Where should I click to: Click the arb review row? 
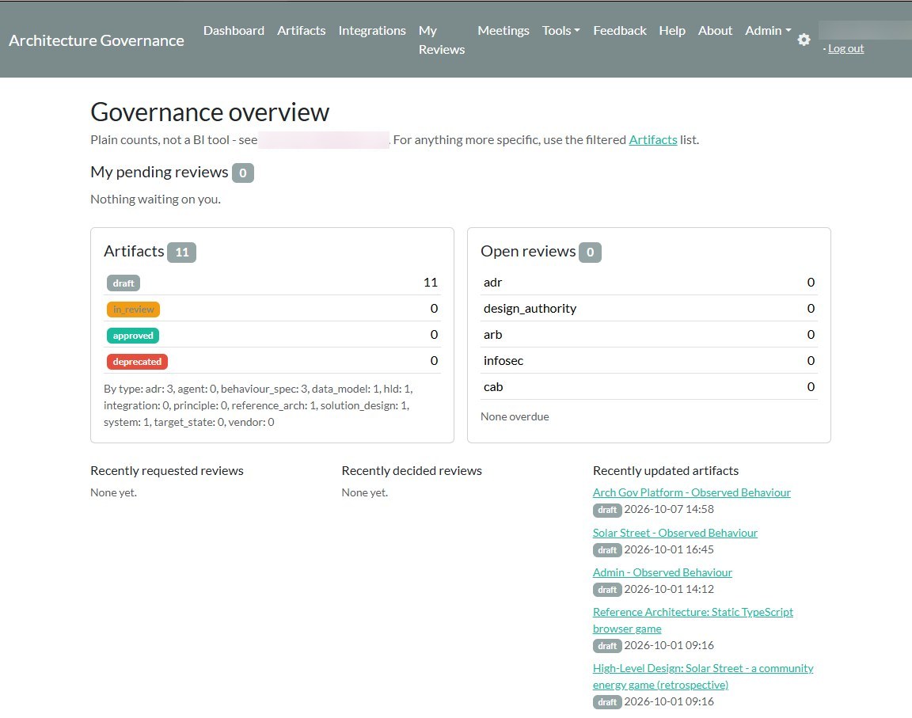click(x=649, y=335)
